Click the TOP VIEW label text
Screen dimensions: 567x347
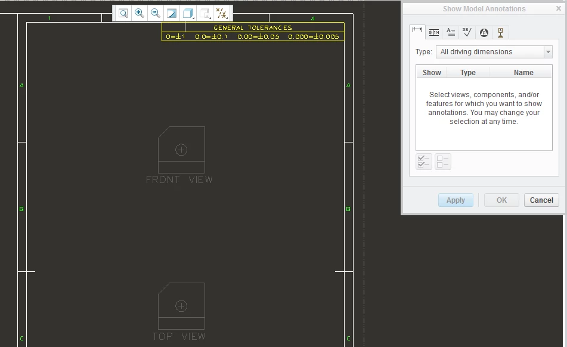179,336
